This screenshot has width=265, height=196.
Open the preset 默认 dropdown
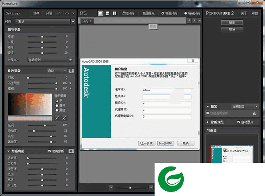tap(45, 22)
